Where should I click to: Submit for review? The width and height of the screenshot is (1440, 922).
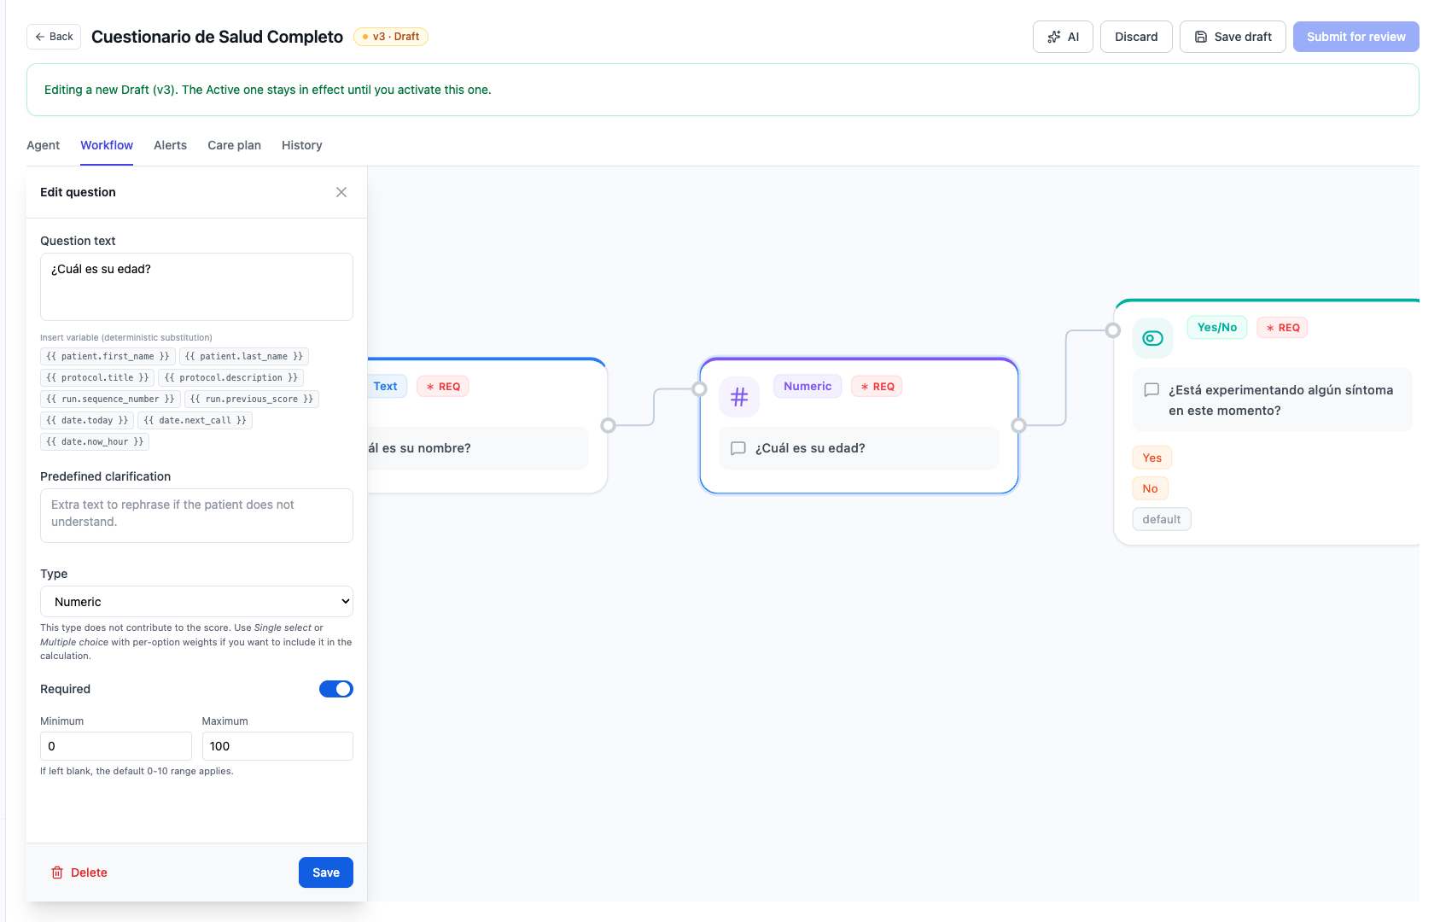pyautogui.click(x=1355, y=37)
